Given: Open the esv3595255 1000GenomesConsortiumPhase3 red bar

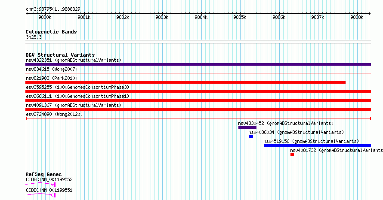Looking at the screenshot, I should pos(198,91).
